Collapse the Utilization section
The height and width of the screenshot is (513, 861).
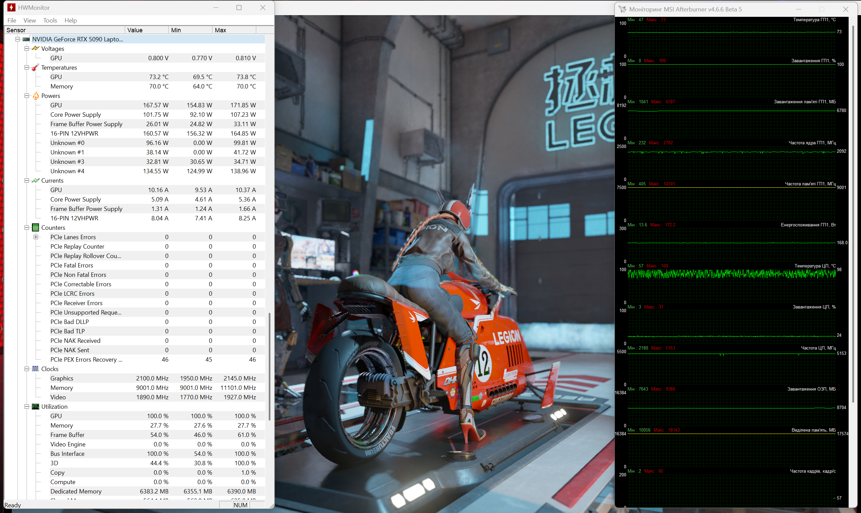[27, 406]
